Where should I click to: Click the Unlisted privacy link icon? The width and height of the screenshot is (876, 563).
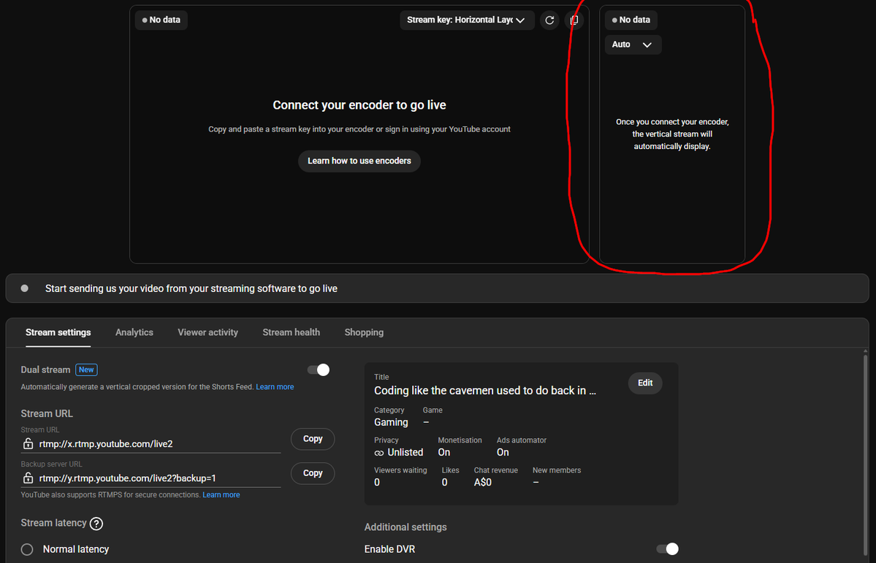pyautogui.click(x=378, y=453)
